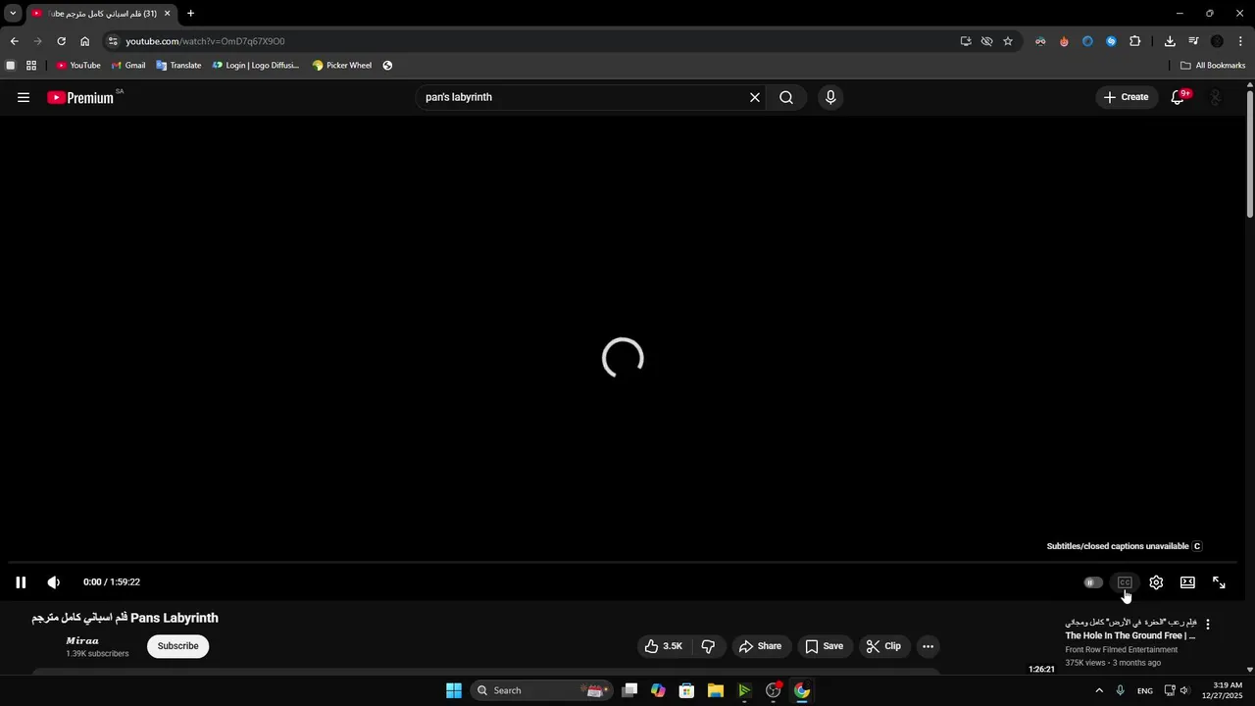Open the Extensions puzzle menu
Image resolution: width=1255 pixels, height=706 pixels.
pos(1134,41)
